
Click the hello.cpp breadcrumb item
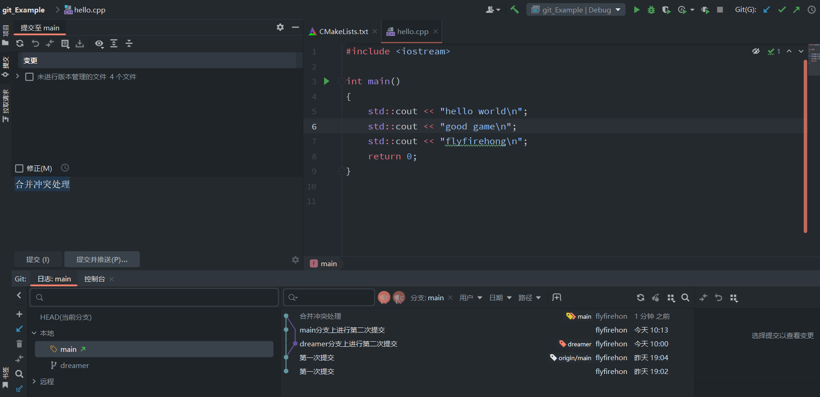[85, 10]
